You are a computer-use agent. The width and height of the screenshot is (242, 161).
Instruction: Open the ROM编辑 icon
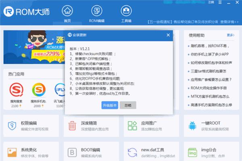pos(97,11)
